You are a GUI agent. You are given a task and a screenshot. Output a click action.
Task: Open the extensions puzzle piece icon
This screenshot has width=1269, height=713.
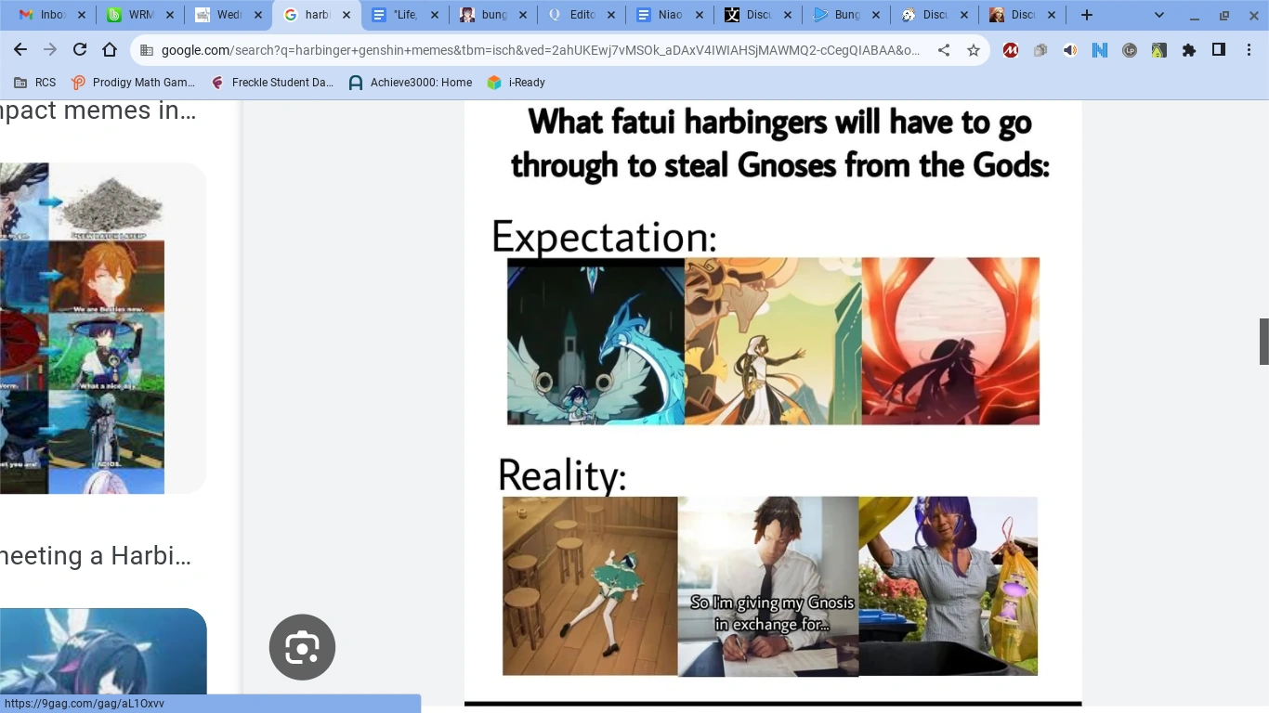click(1189, 50)
